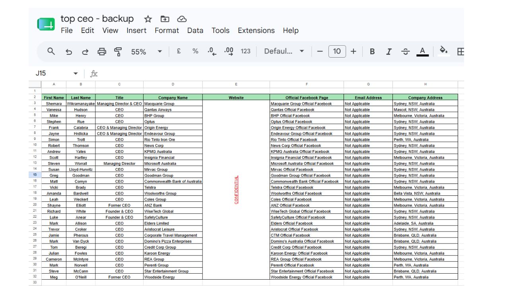Click the fx formula icon
The height and width of the screenshot is (286, 509).
coord(94,73)
